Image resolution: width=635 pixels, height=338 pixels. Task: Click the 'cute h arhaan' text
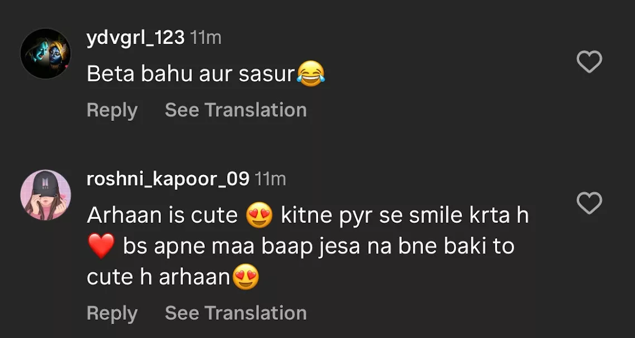coord(158,277)
